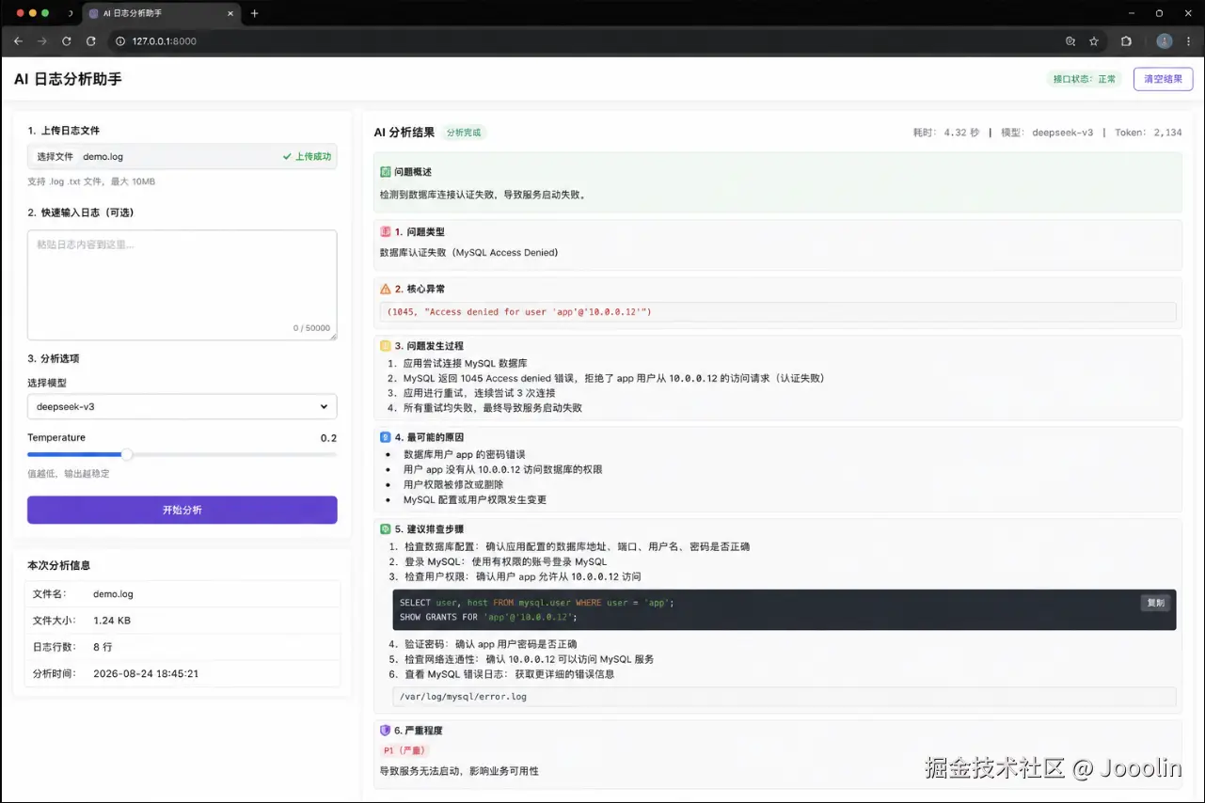Click the 严重程度 shield icon
This screenshot has height=803, width=1205.
click(x=386, y=731)
